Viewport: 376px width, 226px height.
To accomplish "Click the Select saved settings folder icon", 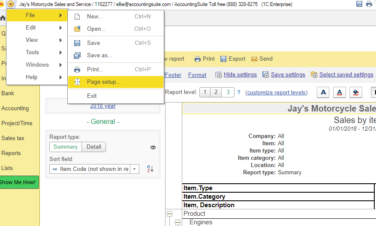I will pos(314,75).
